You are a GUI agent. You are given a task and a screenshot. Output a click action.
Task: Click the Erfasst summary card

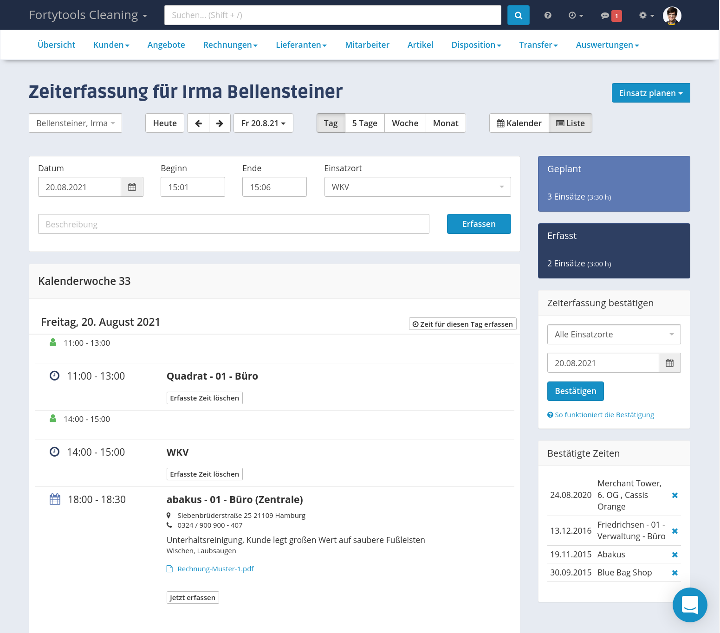pyautogui.click(x=614, y=251)
